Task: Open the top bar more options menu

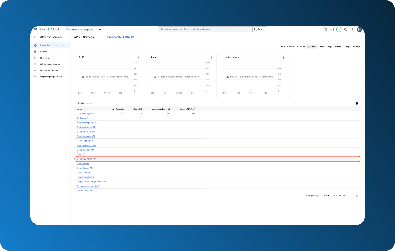Action: (x=353, y=29)
